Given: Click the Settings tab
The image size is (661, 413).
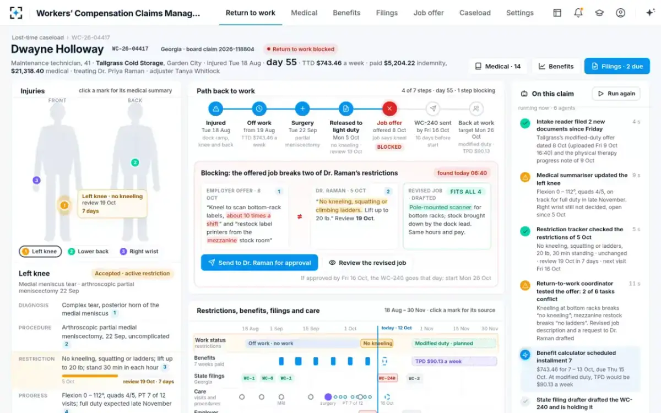Looking at the screenshot, I should pyautogui.click(x=520, y=13).
